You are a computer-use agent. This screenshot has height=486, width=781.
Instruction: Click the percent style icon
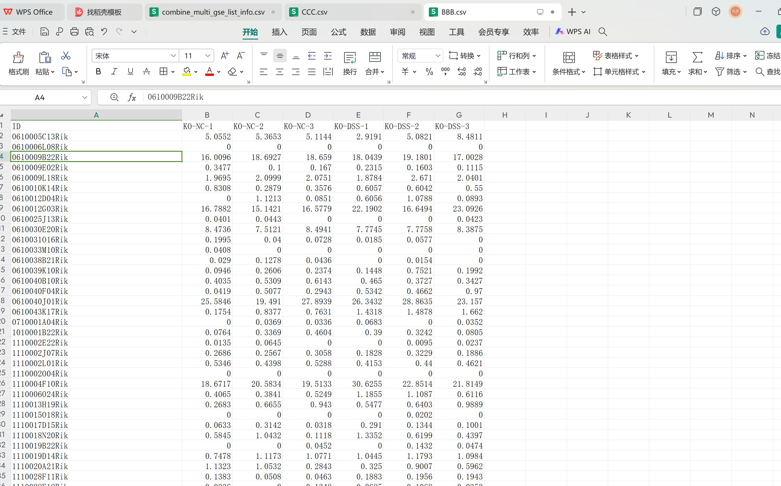pos(429,72)
